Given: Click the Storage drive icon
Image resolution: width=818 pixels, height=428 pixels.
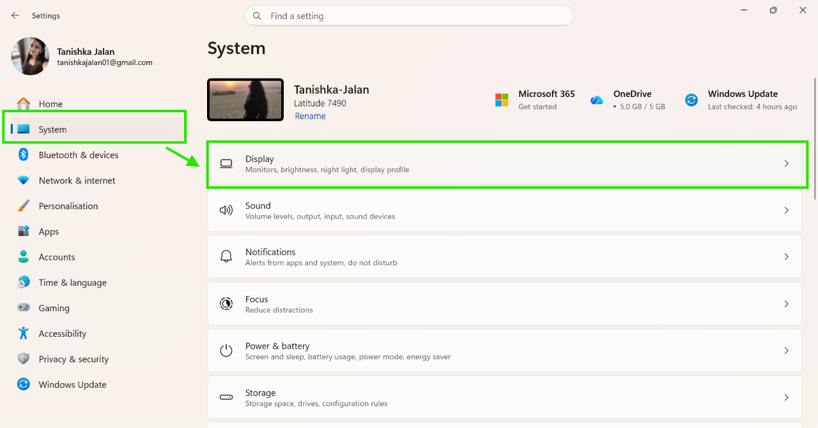Looking at the screenshot, I should point(226,397).
